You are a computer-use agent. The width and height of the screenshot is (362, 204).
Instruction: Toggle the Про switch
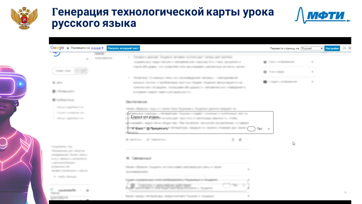pos(251,129)
